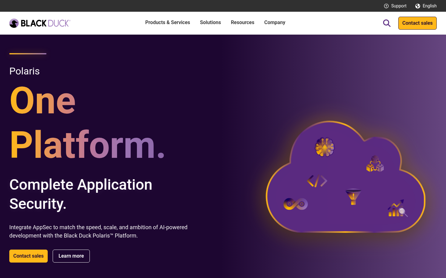446x278 pixels.
Task: Click the code brackets icon in cloud
Action: pyautogui.click(x=317, y=181)
